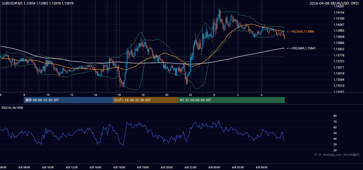
Task: Click RSI scale value 80
Action: 335,116
